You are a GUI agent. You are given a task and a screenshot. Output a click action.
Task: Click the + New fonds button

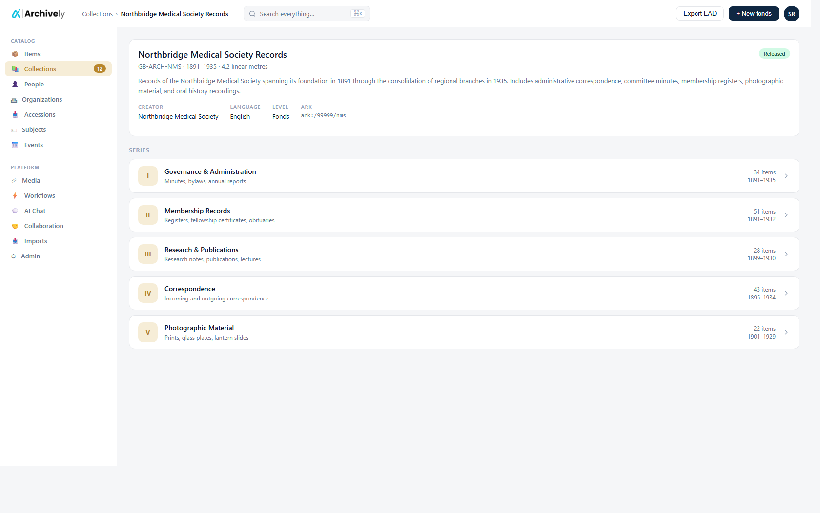click(754, 14)
